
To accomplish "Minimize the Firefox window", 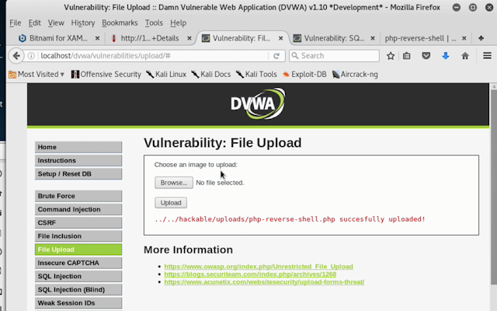I will (x=457, y=7).
